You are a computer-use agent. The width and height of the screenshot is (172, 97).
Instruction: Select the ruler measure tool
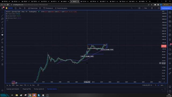2,39
